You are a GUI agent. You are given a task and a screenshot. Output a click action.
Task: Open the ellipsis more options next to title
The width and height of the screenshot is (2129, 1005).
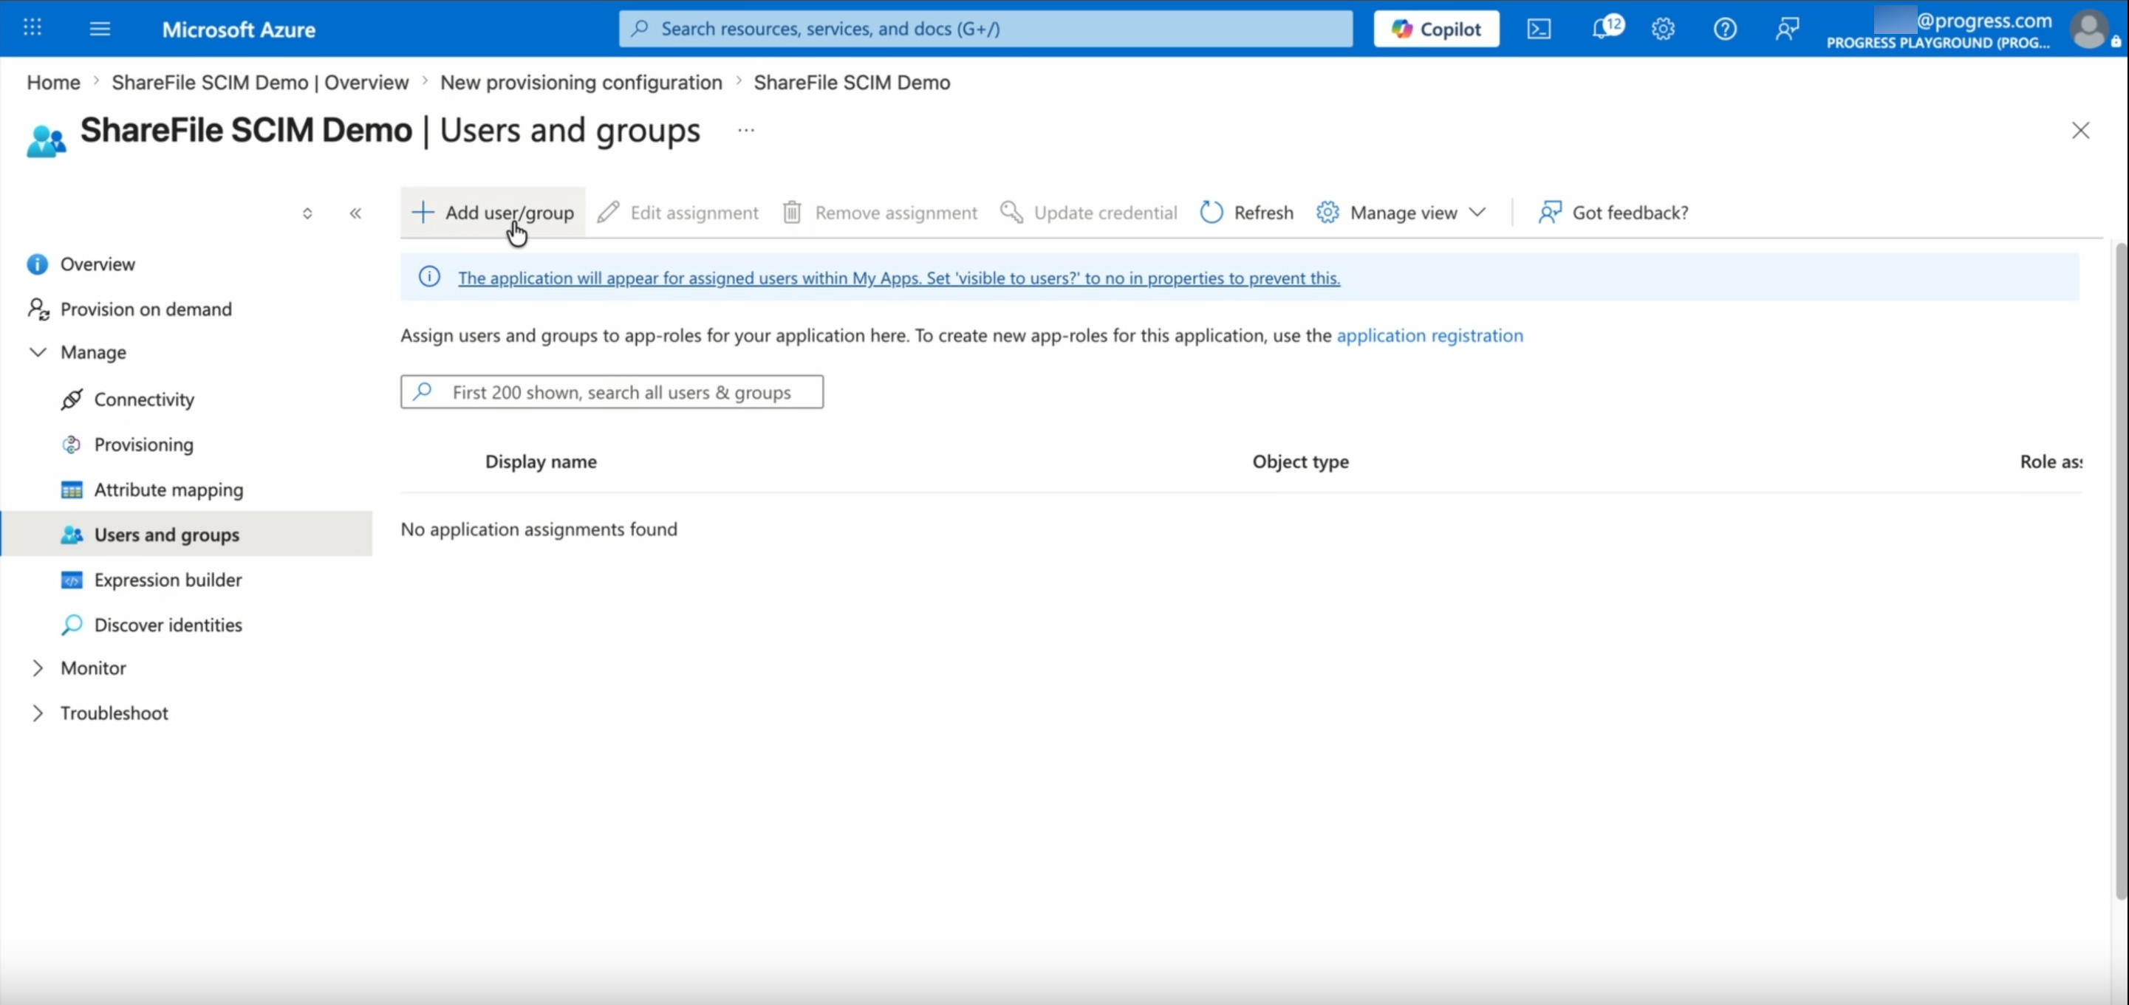coord(745,130)
